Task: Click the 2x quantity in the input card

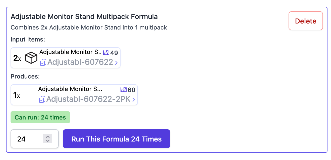Action: [17, 58]
